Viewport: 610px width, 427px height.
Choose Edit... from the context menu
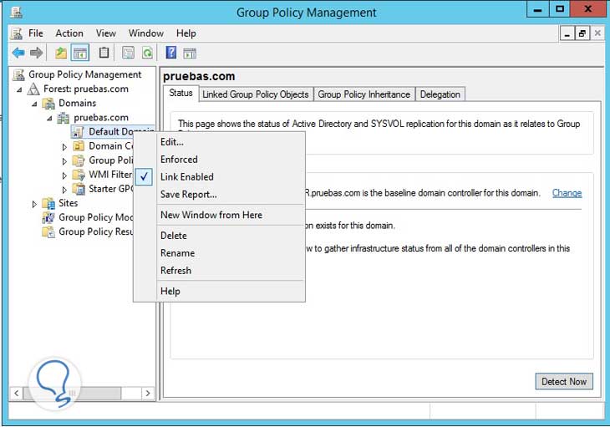click(x=172, y=142)
